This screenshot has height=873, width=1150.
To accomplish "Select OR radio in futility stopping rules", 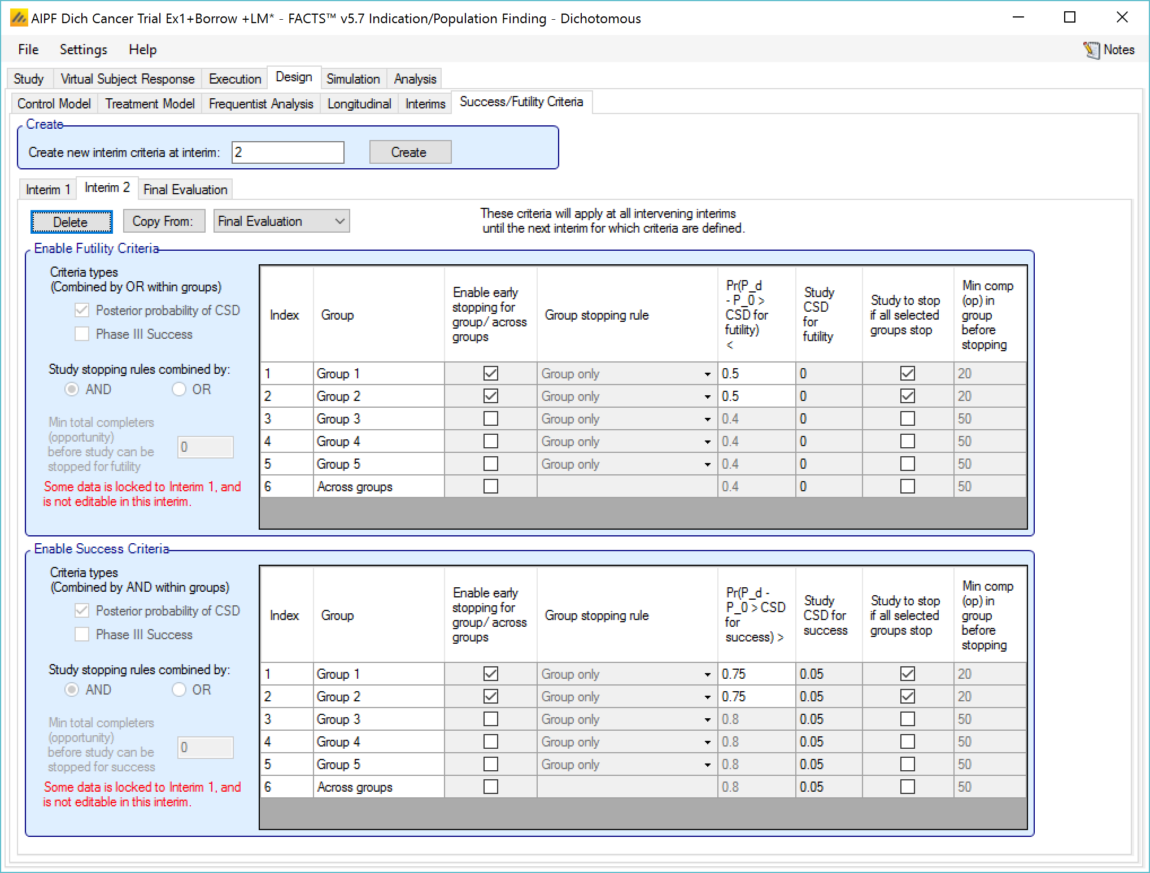I will 179,389.
